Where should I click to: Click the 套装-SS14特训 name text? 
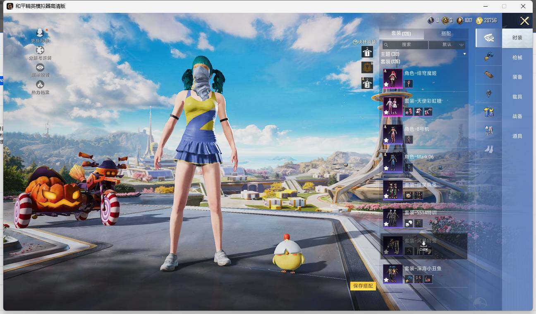[420, 213]
